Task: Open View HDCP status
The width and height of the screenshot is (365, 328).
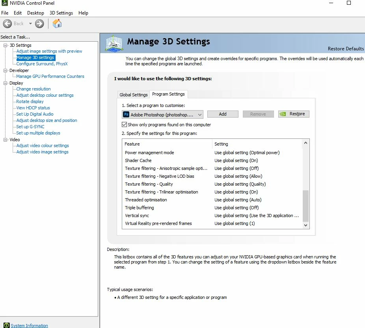Action: [33, 108]
